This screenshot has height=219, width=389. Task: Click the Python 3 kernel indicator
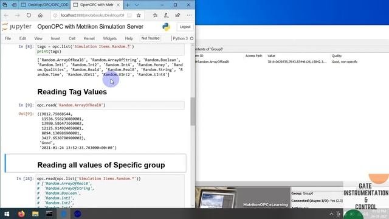point(180,38)
